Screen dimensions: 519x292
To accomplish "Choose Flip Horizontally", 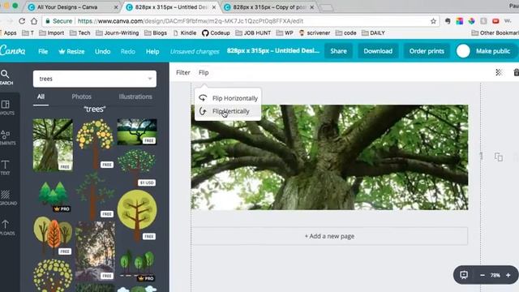I will tap(228, 98).
